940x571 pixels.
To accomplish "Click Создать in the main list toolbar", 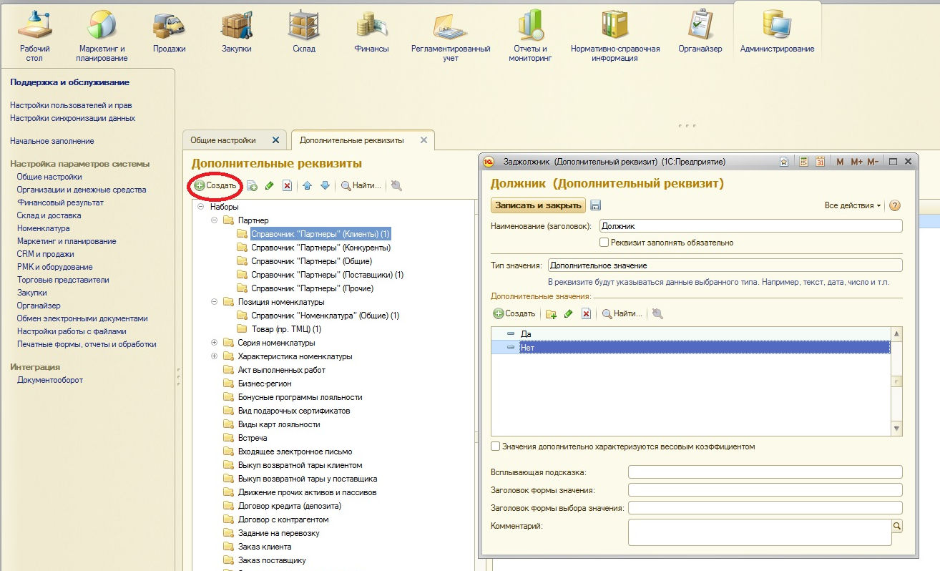I will pyautogui.click(x=215, y=185).
